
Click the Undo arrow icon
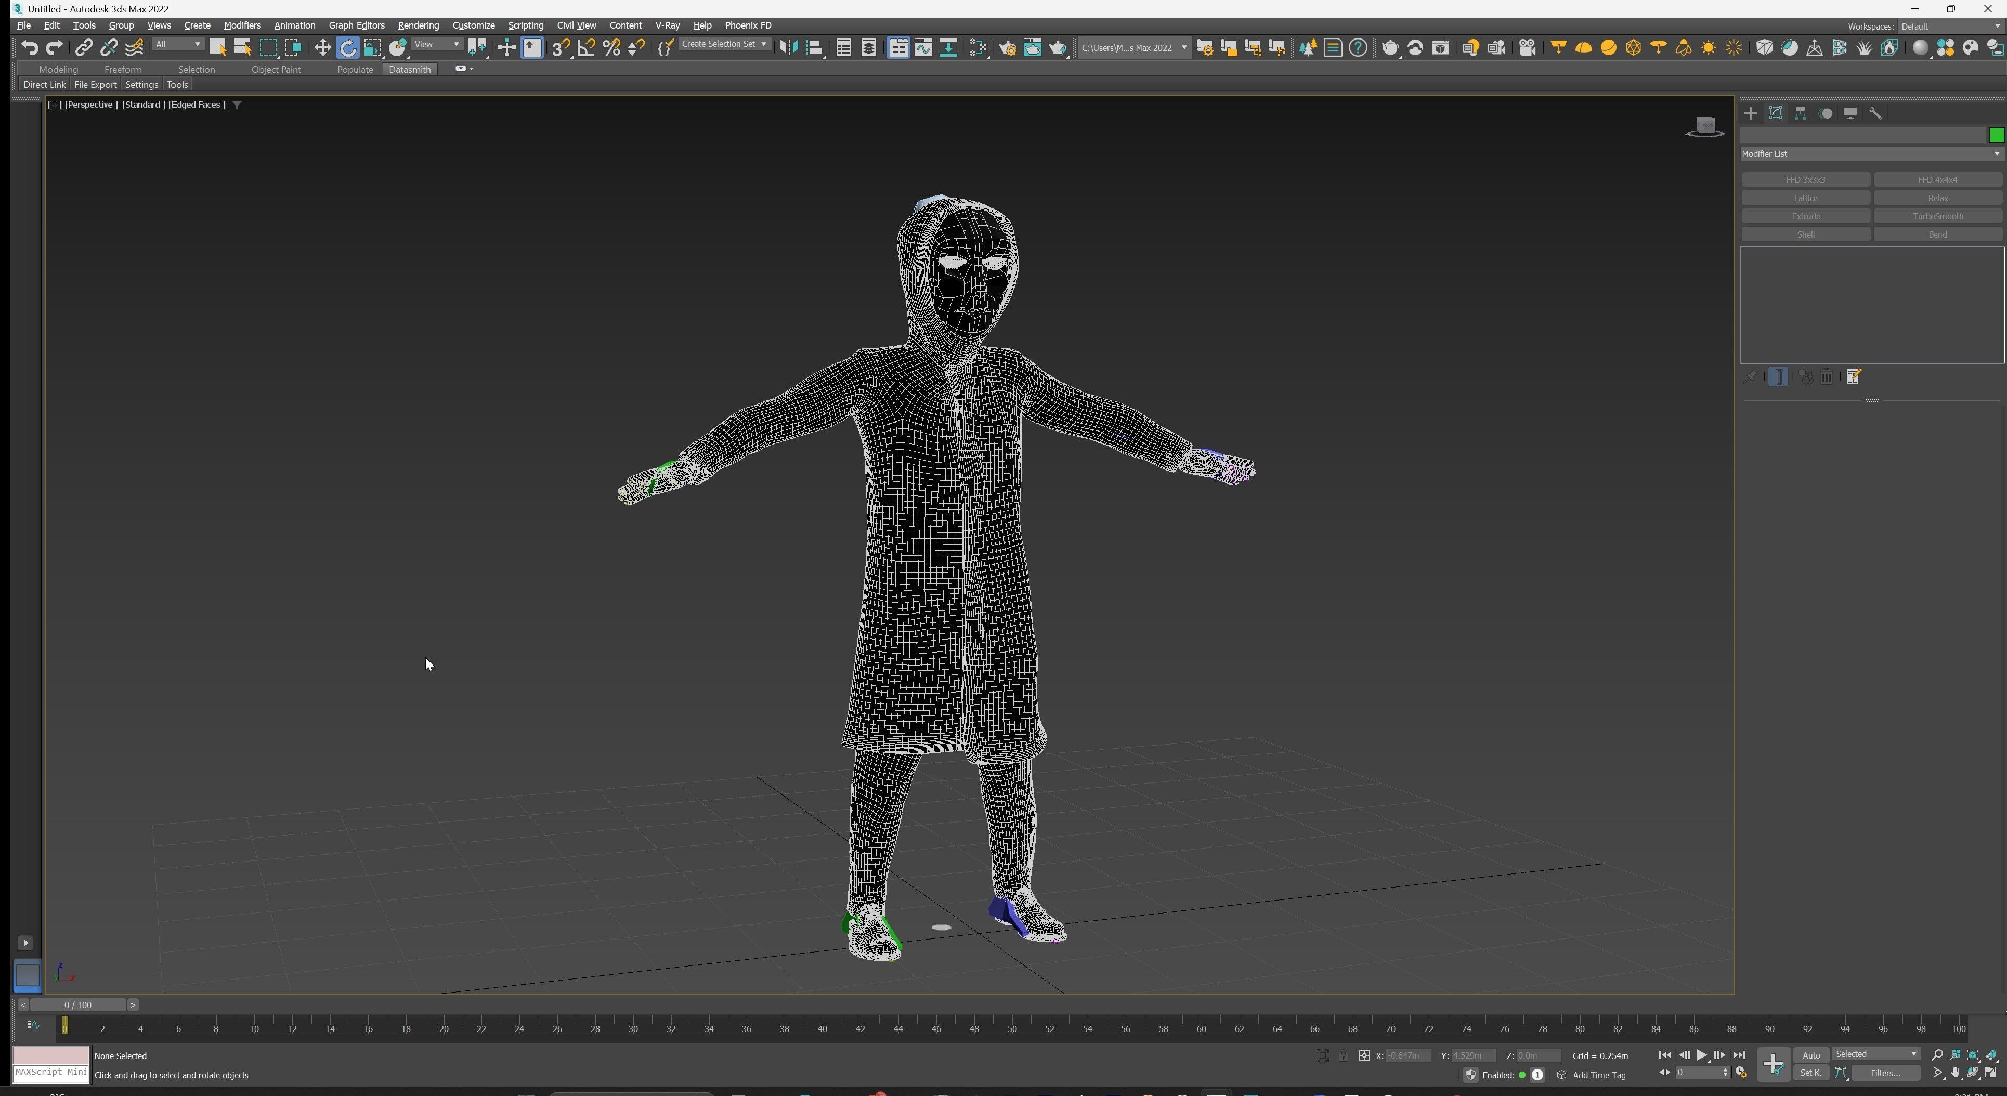29,48
